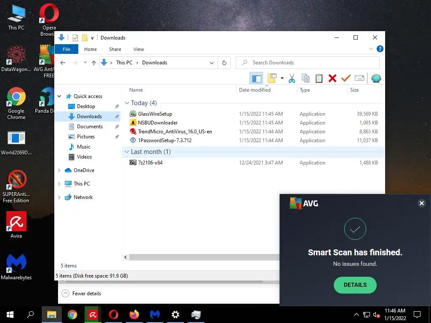Select the NSBUDownloader file icon
The width and height of the screenshot is (431, 323).
pos(133,122)
